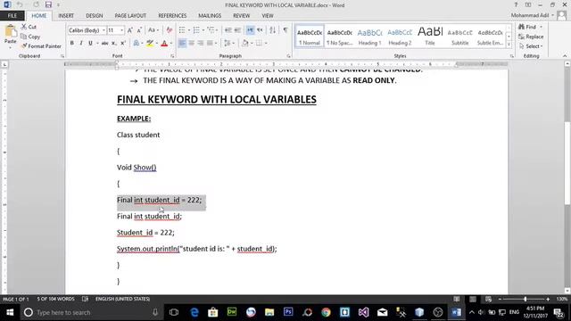Apply the Heading 1 style

[x=369, y=36]
